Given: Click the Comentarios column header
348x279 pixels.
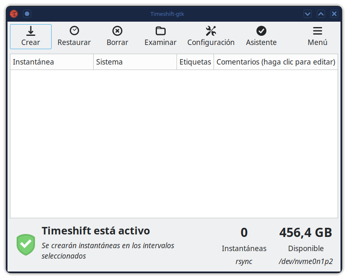Looking at the screenshot, I should point(276,62).
